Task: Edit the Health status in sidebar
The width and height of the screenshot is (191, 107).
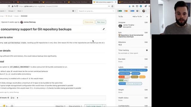Action: click(x=146, y=98)
